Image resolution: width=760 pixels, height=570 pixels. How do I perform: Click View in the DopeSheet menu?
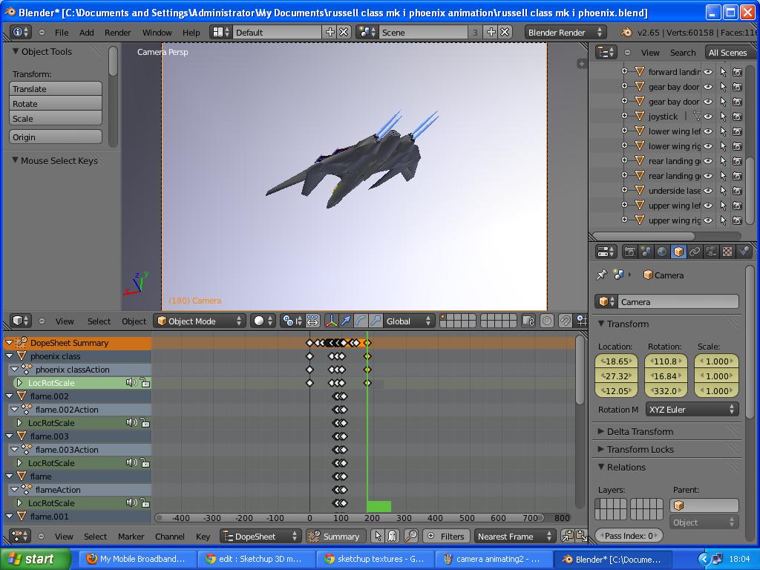coord(64,536)
